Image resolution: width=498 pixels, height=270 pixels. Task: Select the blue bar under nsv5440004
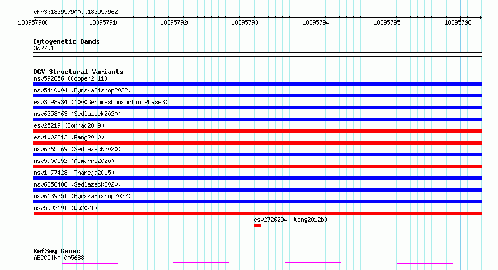[257, 96]
